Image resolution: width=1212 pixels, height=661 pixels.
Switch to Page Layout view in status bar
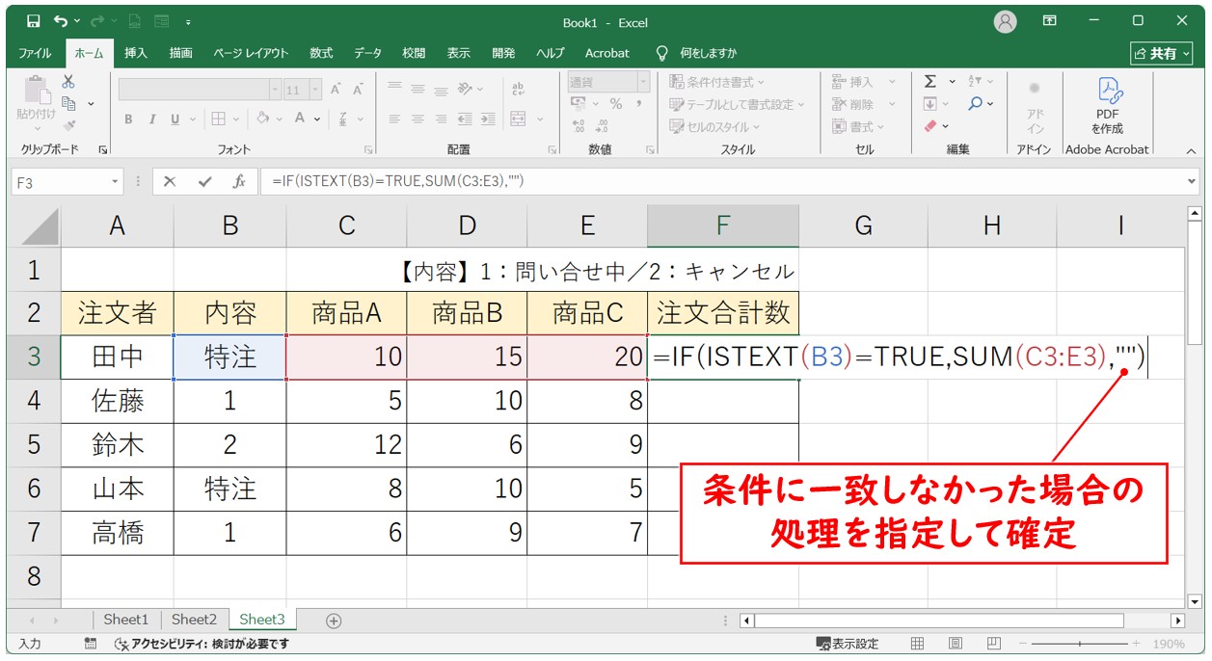point(955,644)
